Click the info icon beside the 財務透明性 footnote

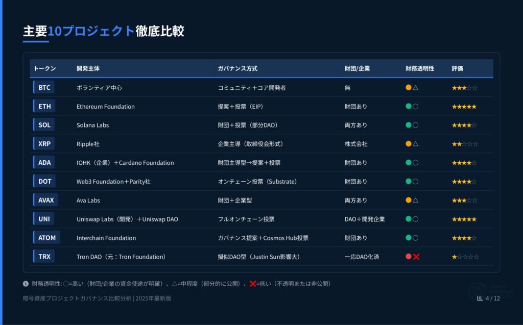click(x=26, y=284)
